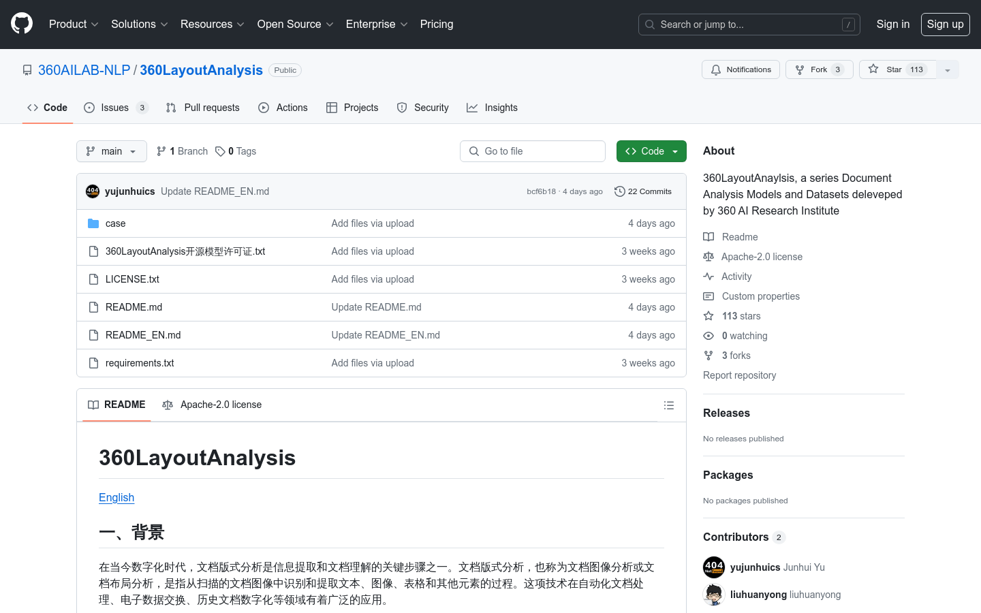Click the requirements.txt file icon
The image size is (981, 613).
click(x=93, y=363)
